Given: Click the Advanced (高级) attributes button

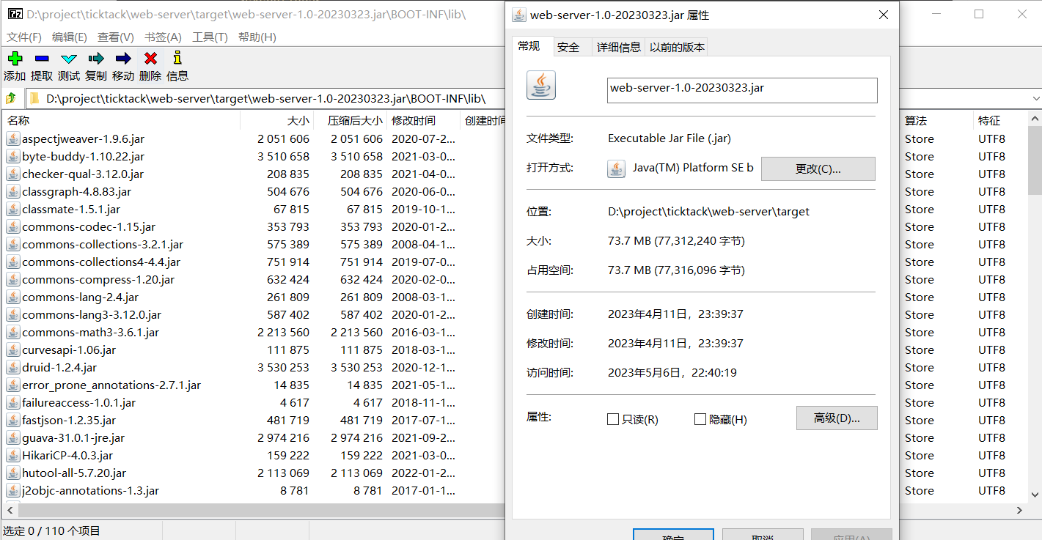Looking at the screenshot, I should (837, 418).
